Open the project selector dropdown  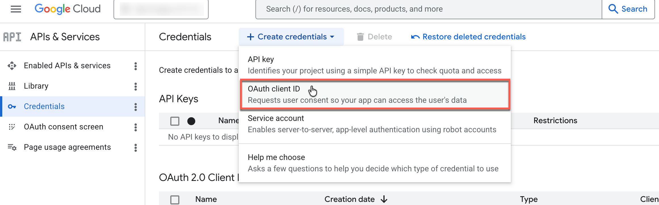161,9
